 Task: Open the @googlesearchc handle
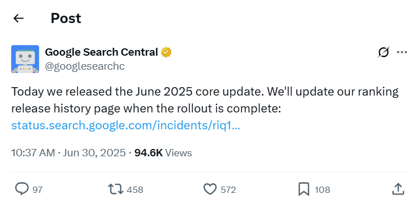pyautogui.click(x=85, y=66)
